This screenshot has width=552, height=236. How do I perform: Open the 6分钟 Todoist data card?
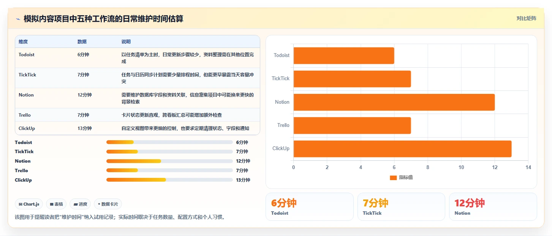point(310,207)
